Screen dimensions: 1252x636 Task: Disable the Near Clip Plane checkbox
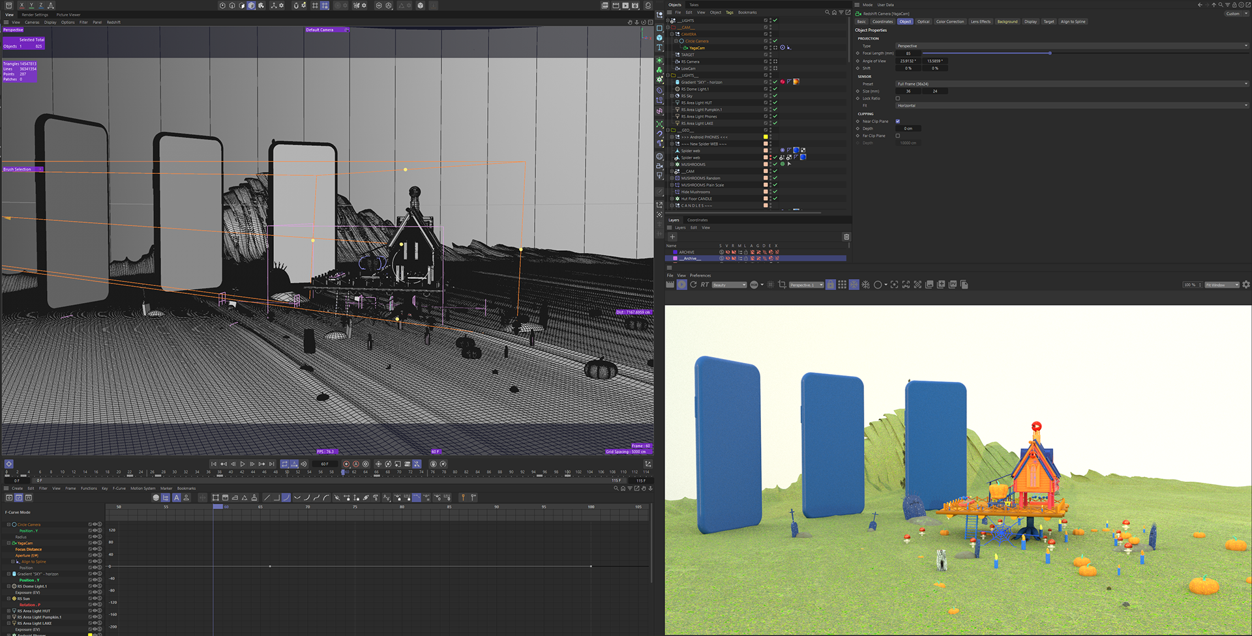[x=898, y=121]
